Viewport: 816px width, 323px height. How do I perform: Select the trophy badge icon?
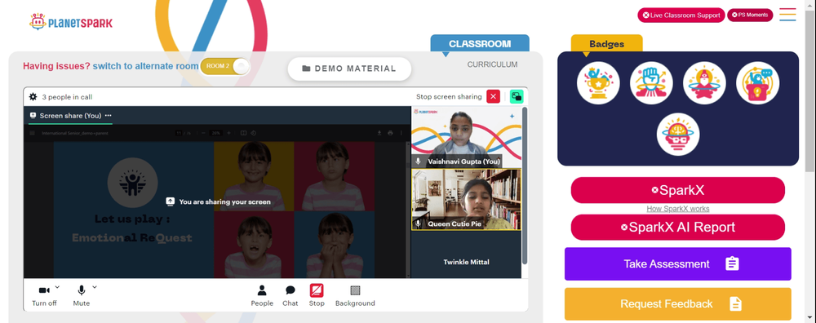pyautogui.click(x=598, y=82)
